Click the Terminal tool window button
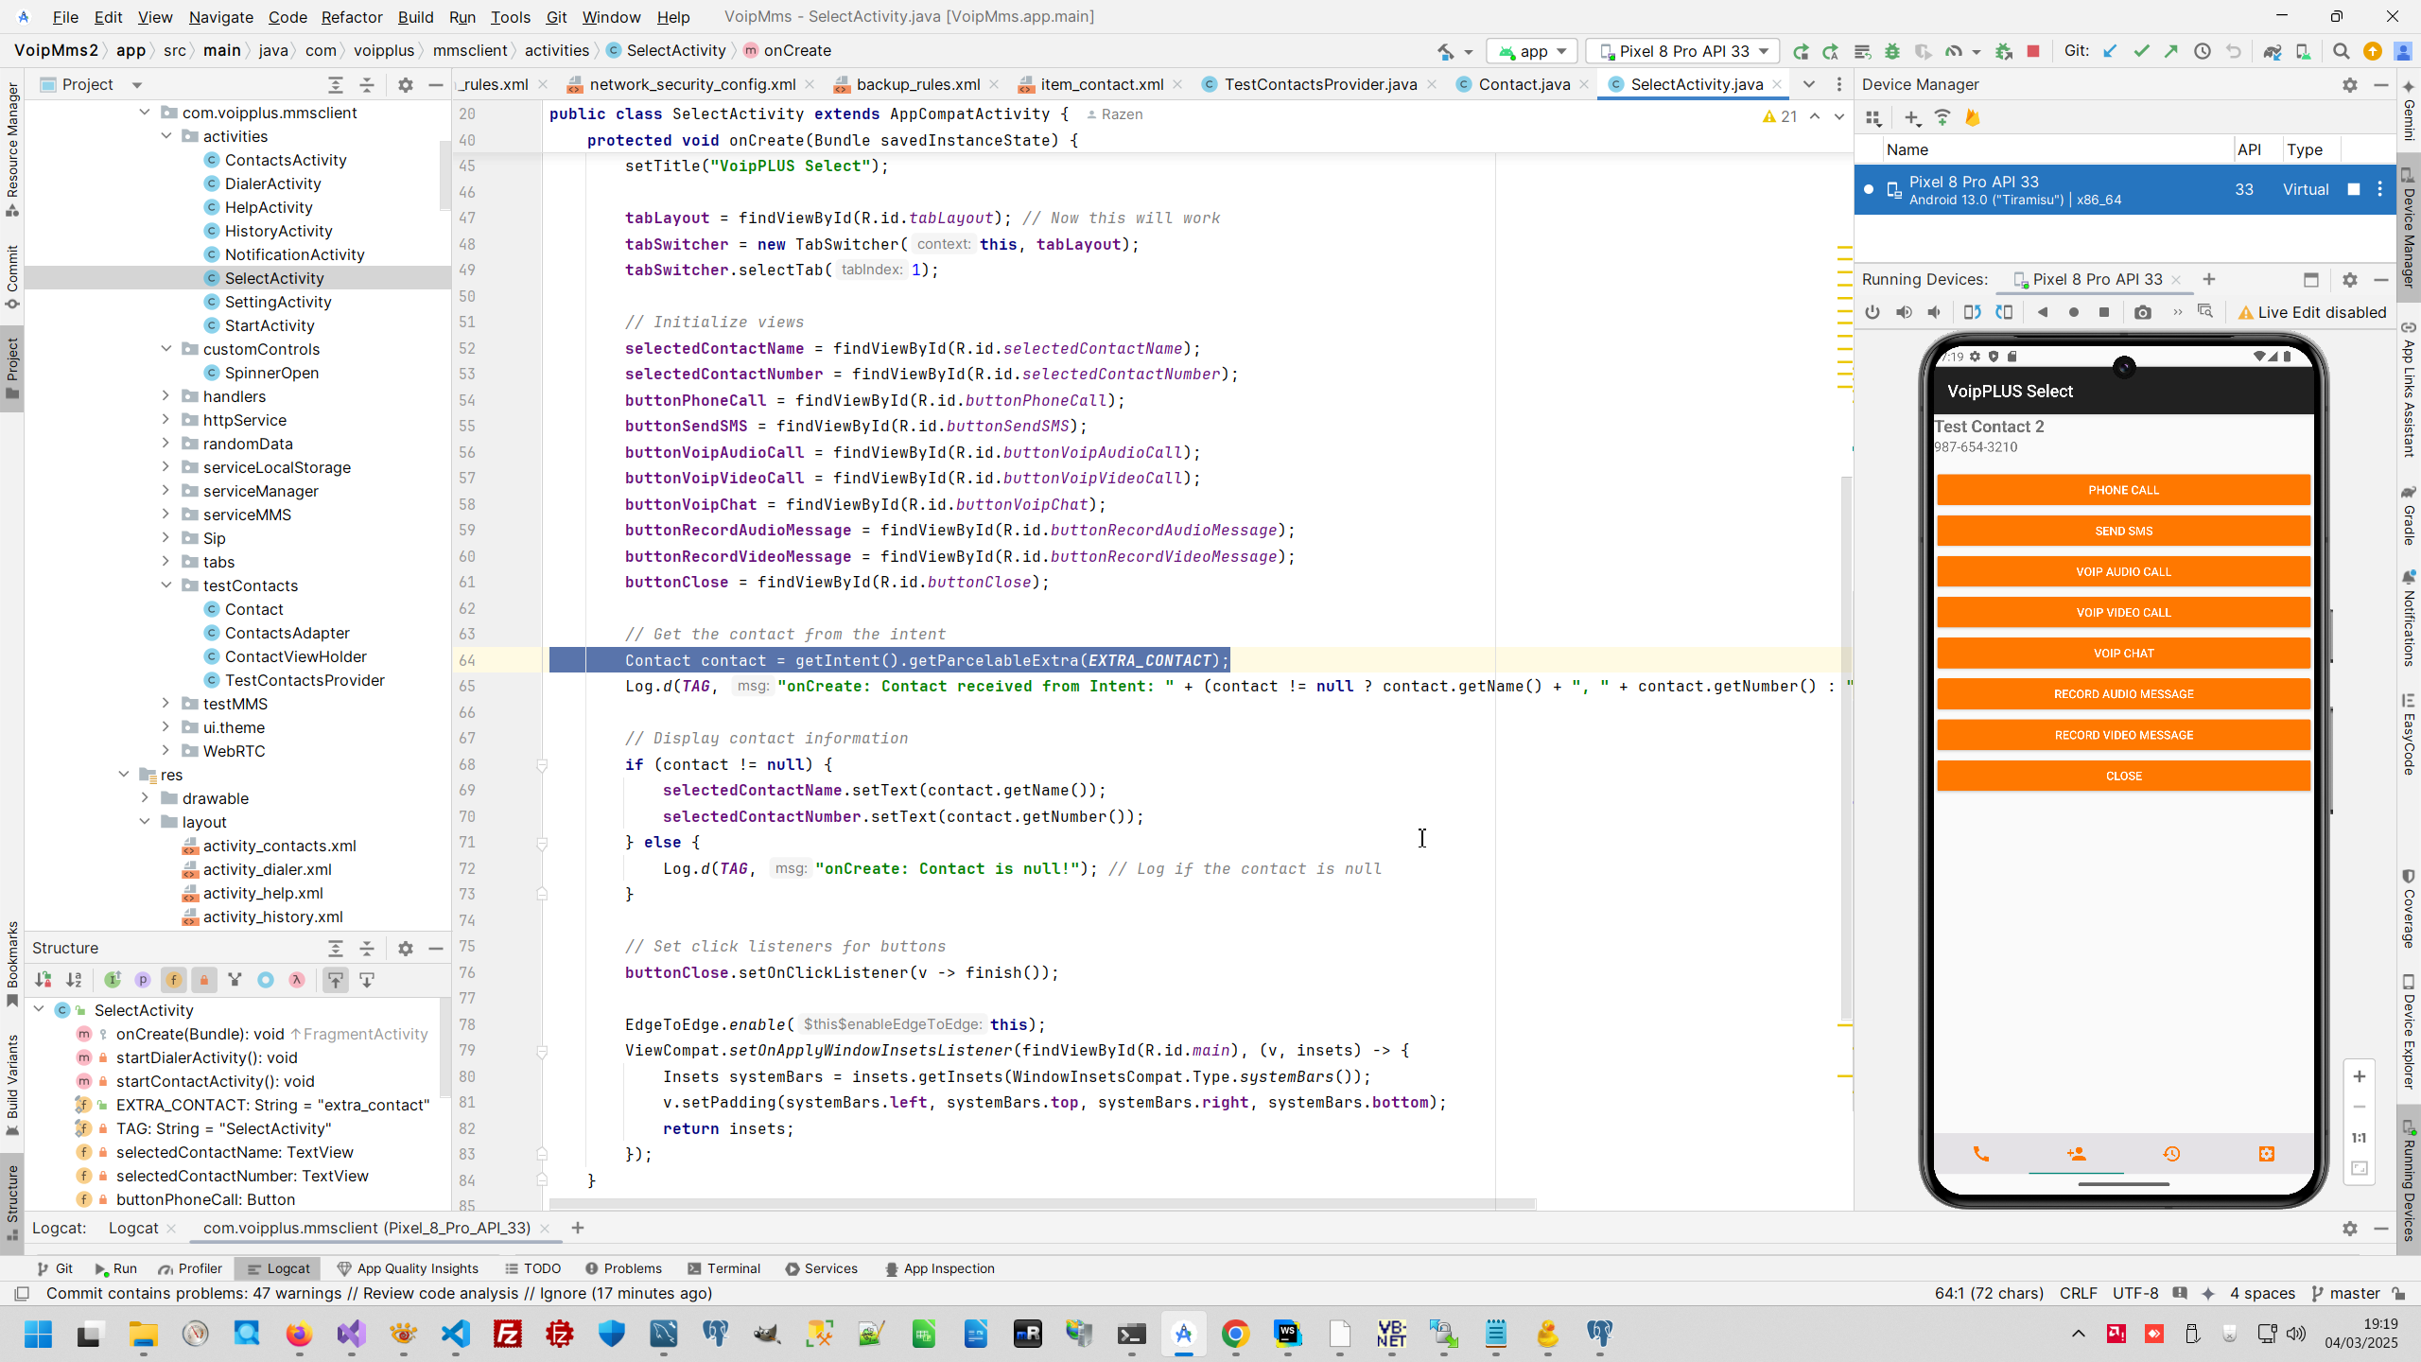2421x1362 pixels. pos(723,1268)
